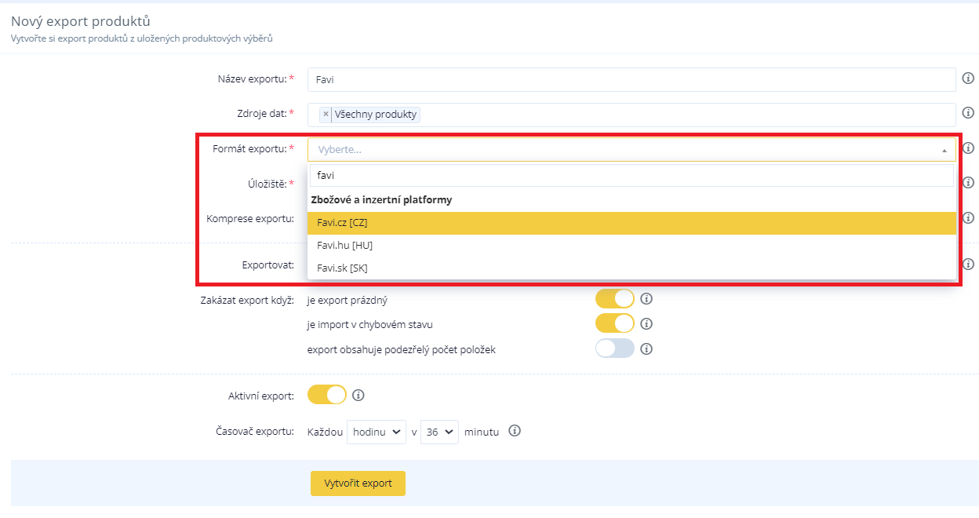Choose Favi.hu [HU] format option
979x518 pixels.
631,245
